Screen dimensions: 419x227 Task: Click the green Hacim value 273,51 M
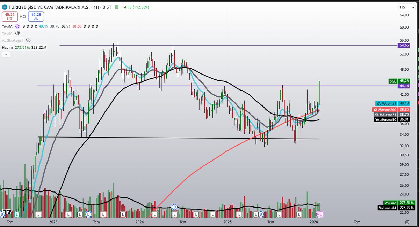click(22, 47)
